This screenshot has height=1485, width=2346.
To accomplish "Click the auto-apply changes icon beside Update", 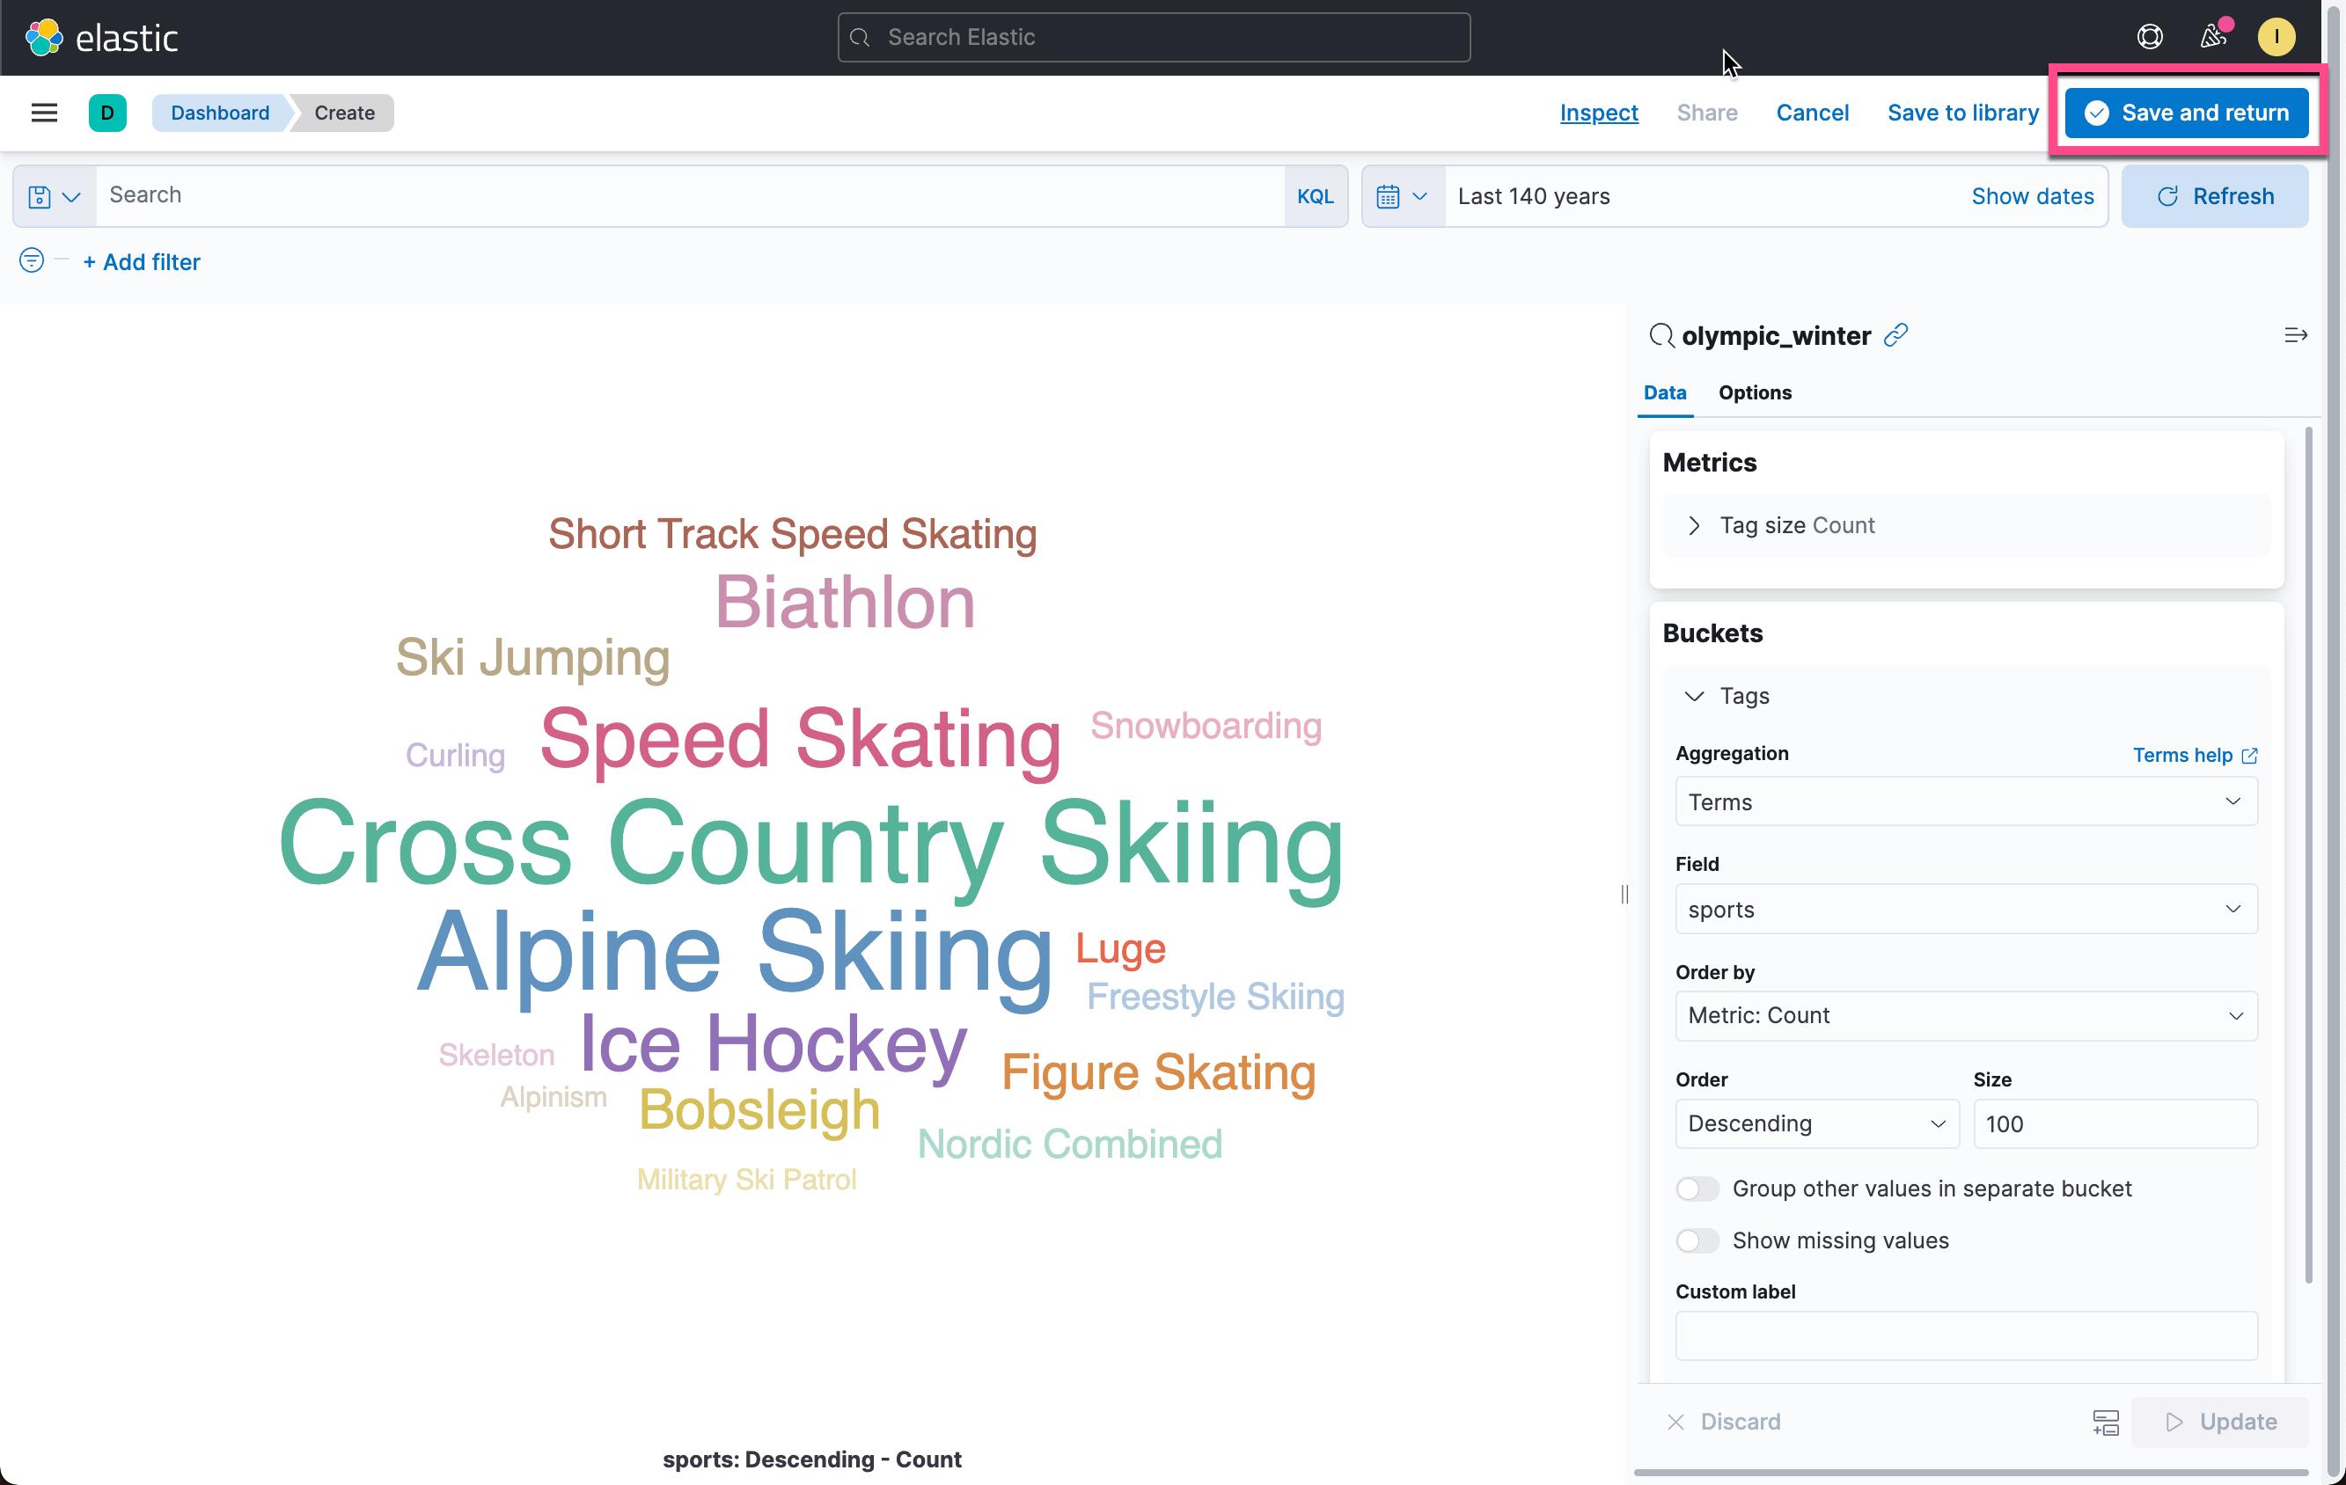I will point(2106,1422).
